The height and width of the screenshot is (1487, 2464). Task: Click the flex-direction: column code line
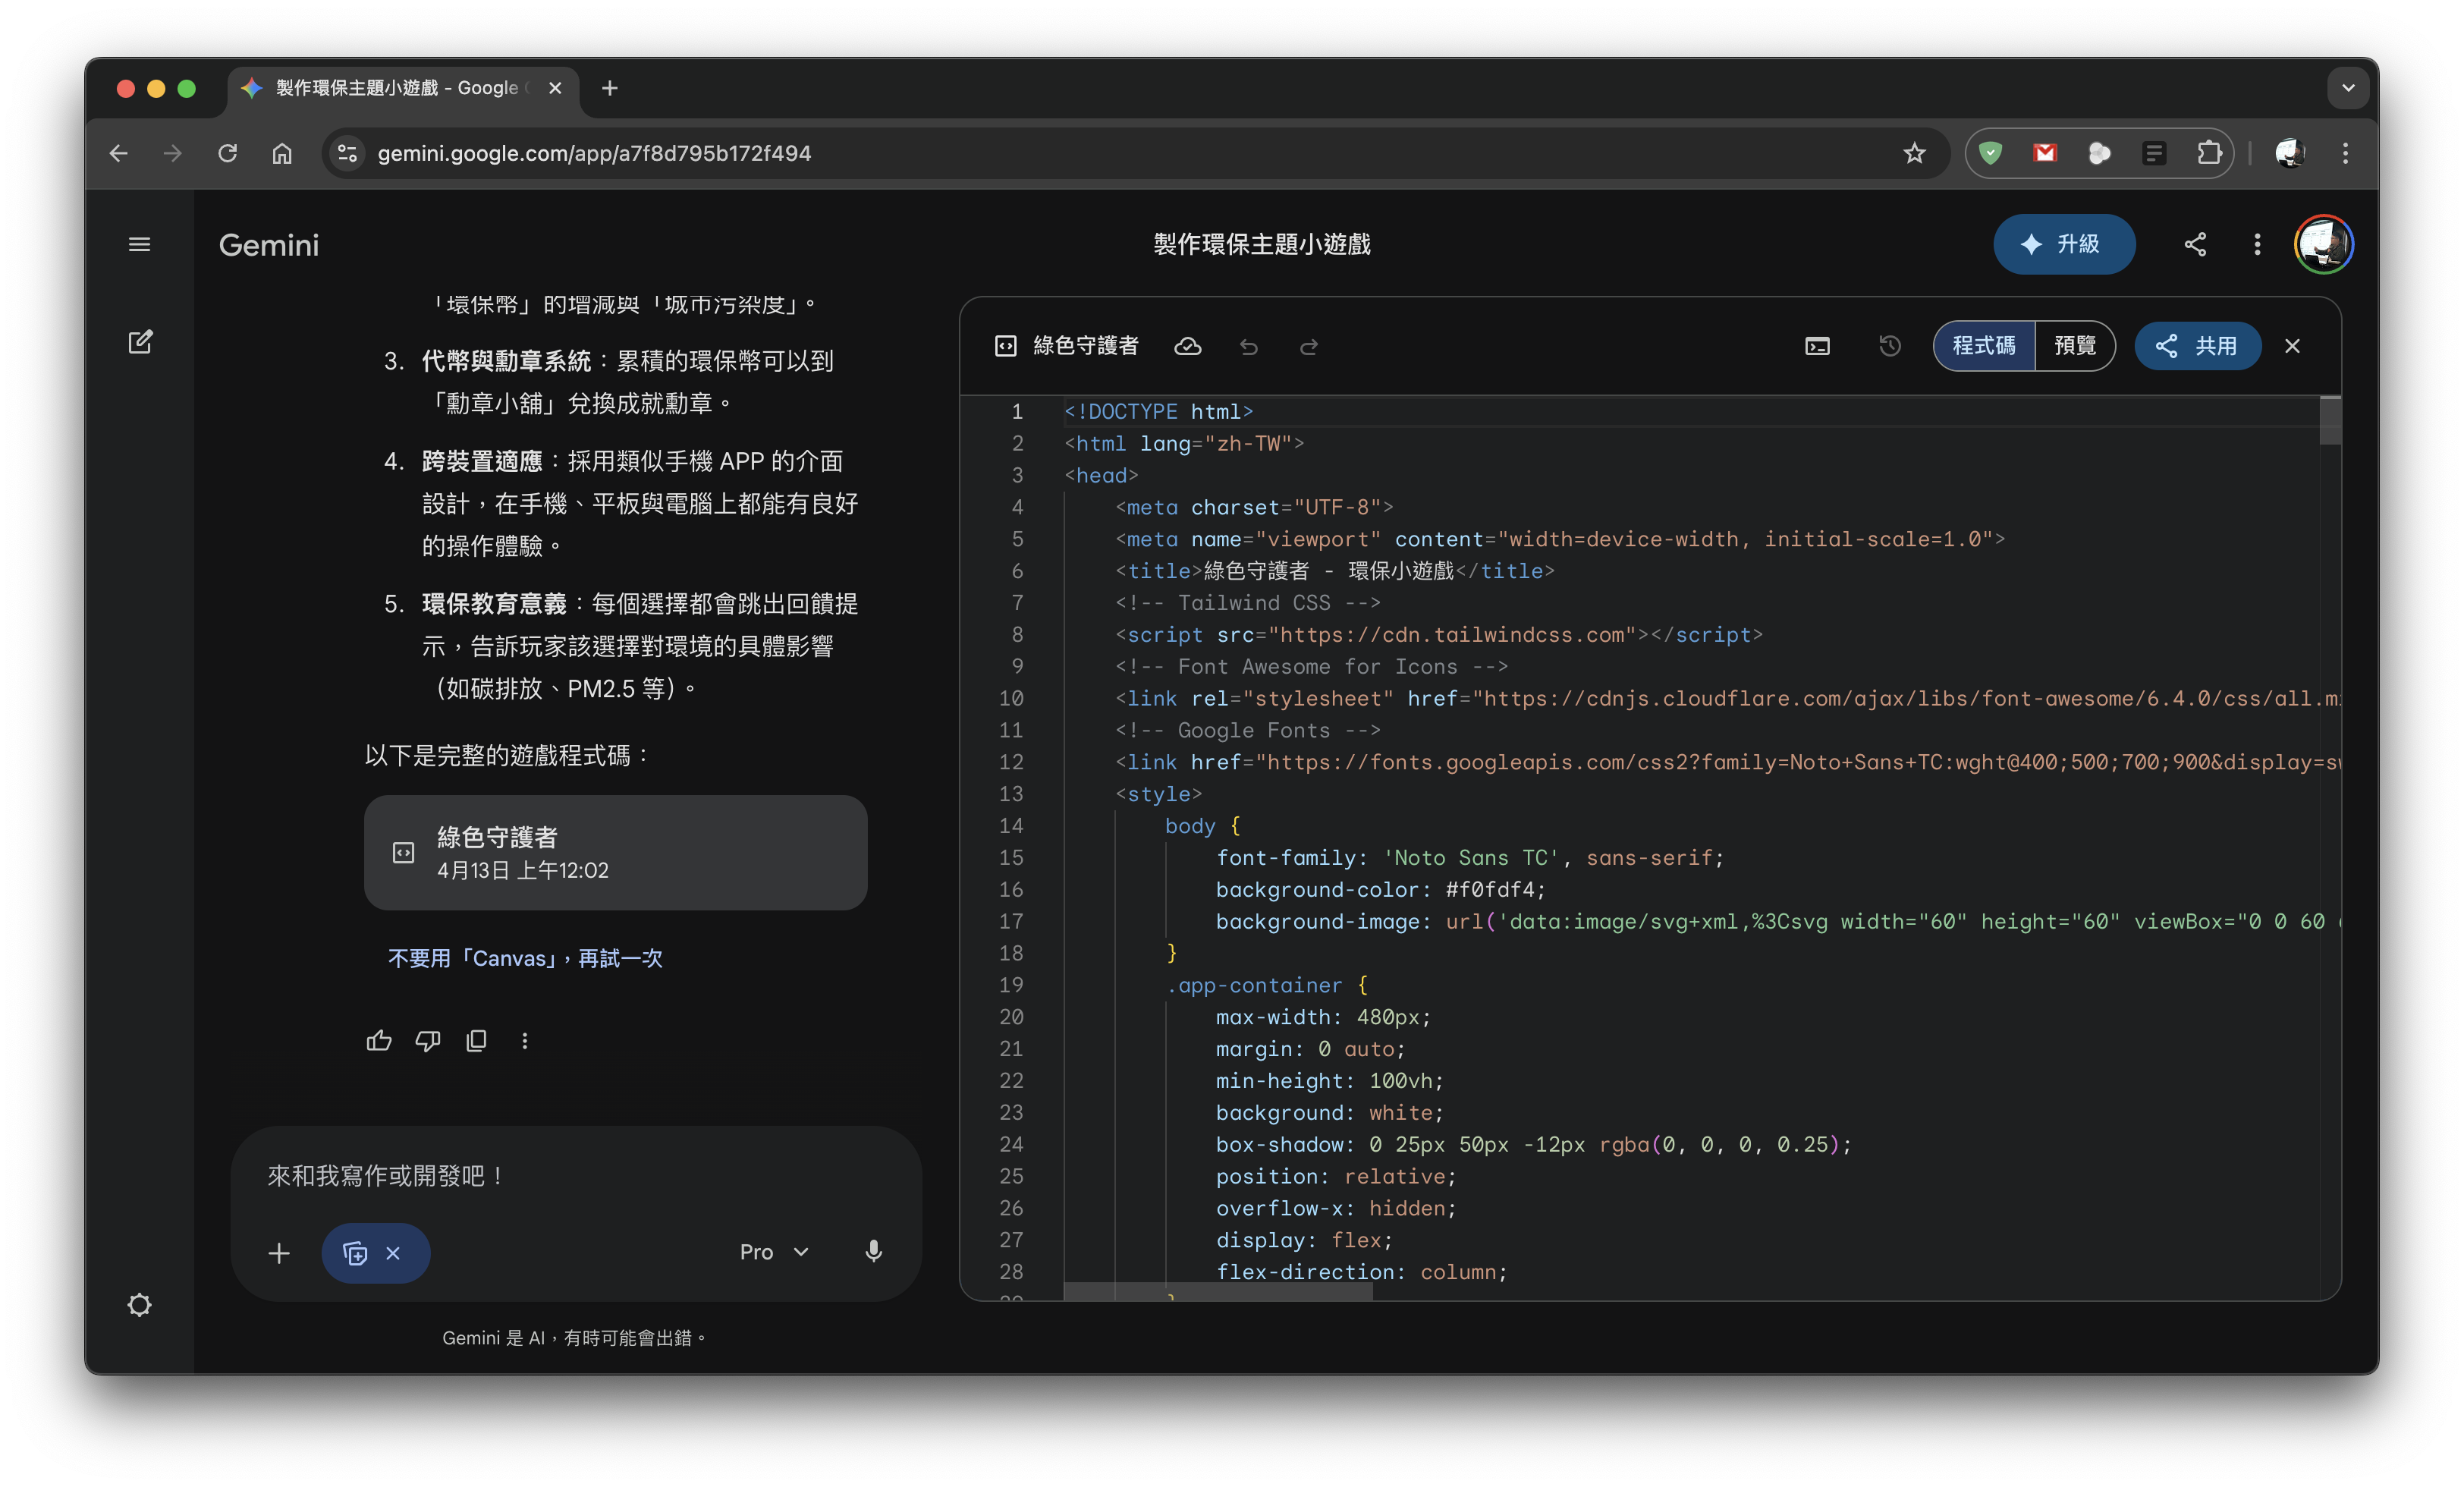1361,1272
